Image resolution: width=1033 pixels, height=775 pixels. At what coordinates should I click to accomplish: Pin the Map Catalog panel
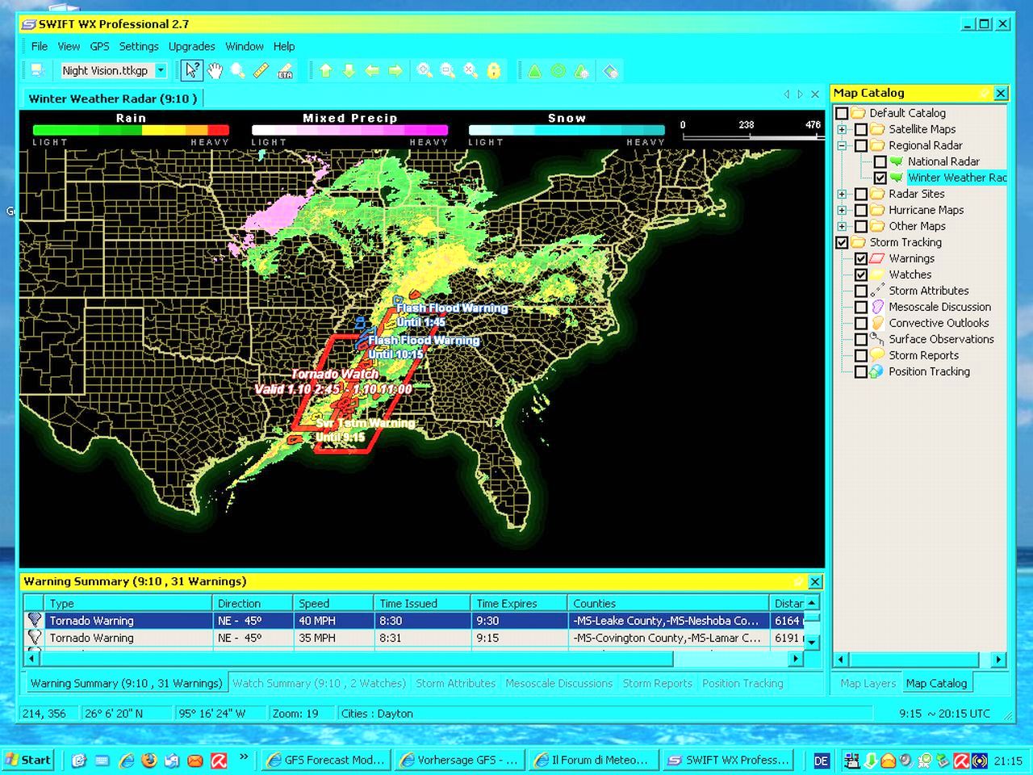984,93
